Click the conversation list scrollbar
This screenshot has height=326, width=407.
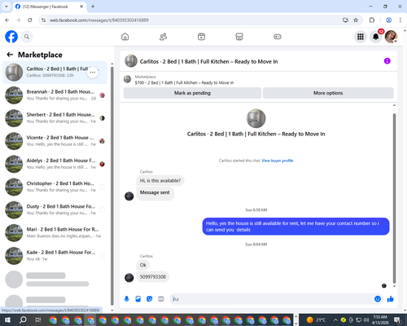click(x=112, y=185)
